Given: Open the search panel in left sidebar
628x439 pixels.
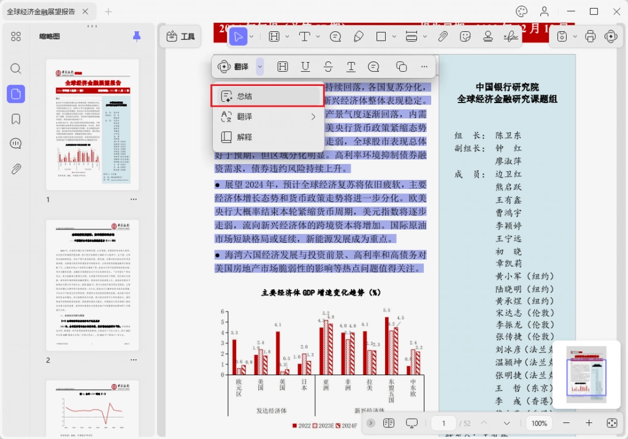Looking at the screenshot, I should 16,69.
